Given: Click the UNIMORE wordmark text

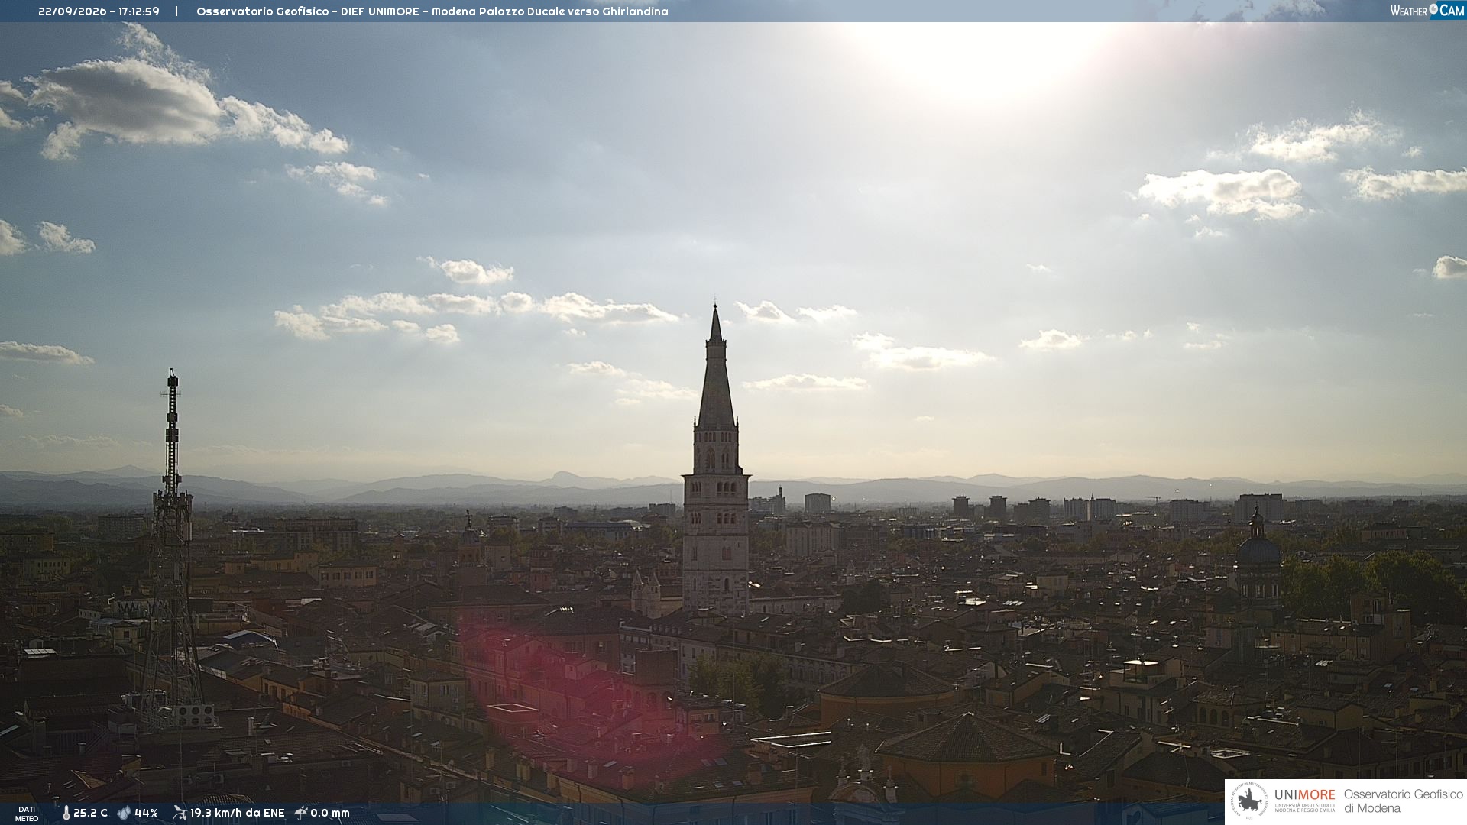Looking at the screenshot, I should 1304,795.
